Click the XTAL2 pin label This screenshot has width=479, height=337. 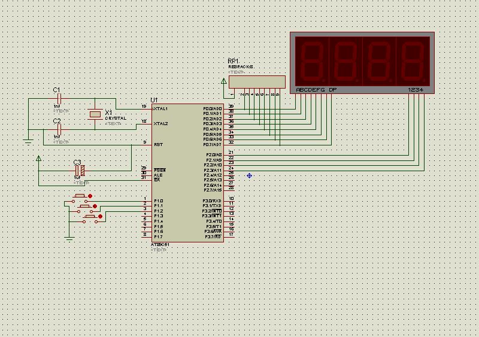coord(160,124)
